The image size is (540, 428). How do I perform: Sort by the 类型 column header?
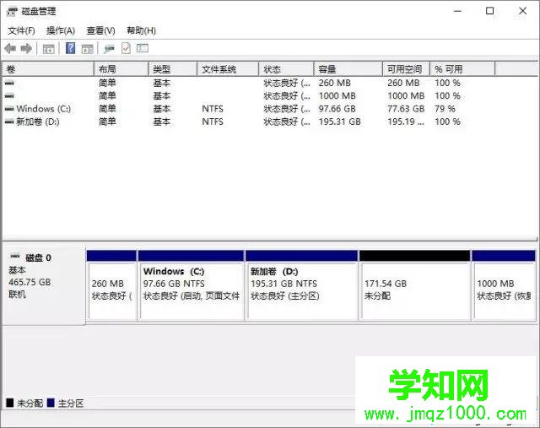(x=173, y=69)
